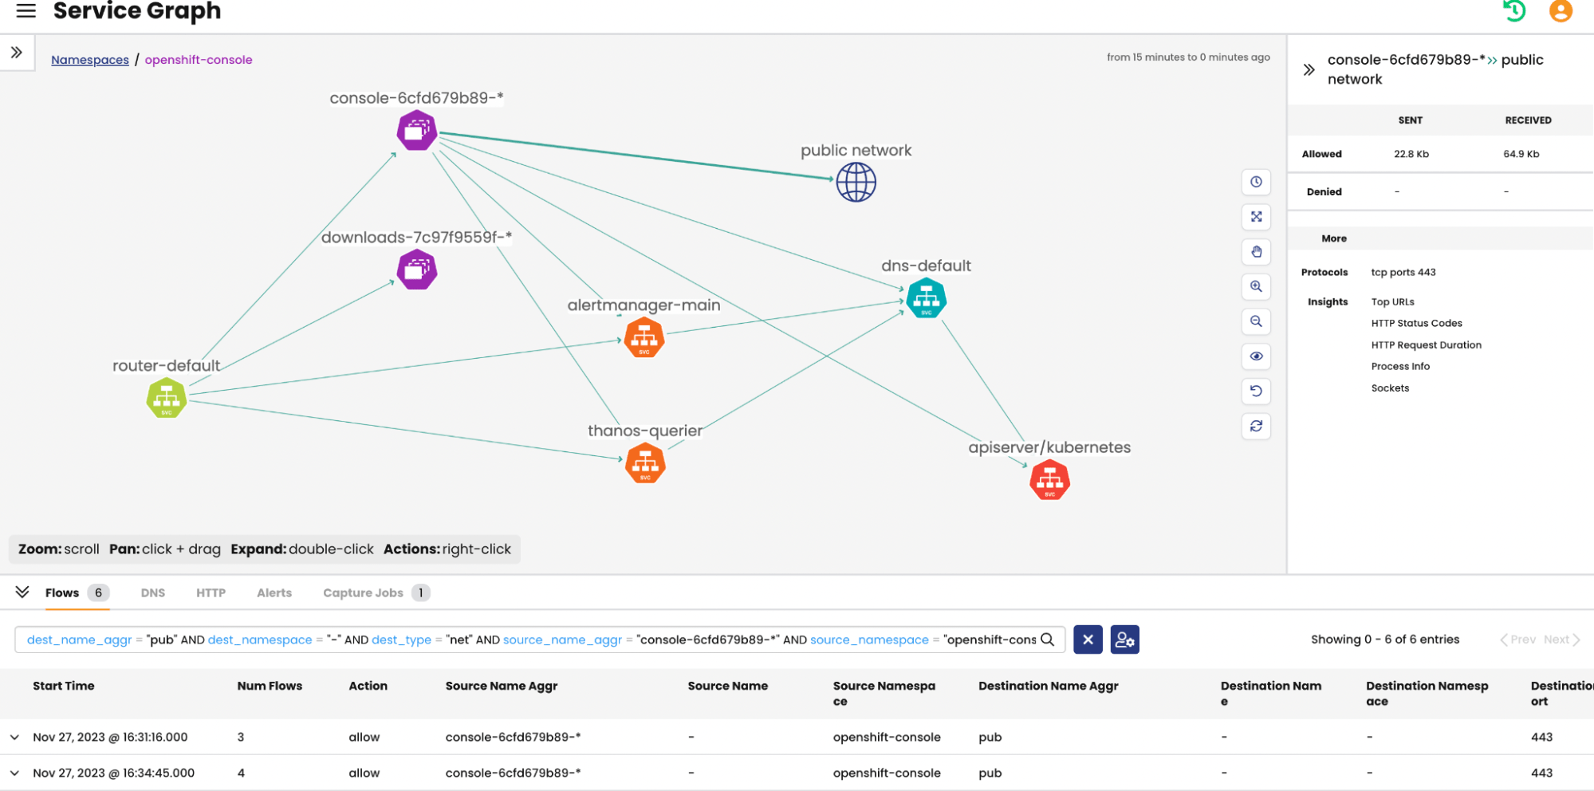Image resolution: width=1594 pixels, height=791 pixels.
Task: Sort by the Num Flows column
Action: [270, 686]
